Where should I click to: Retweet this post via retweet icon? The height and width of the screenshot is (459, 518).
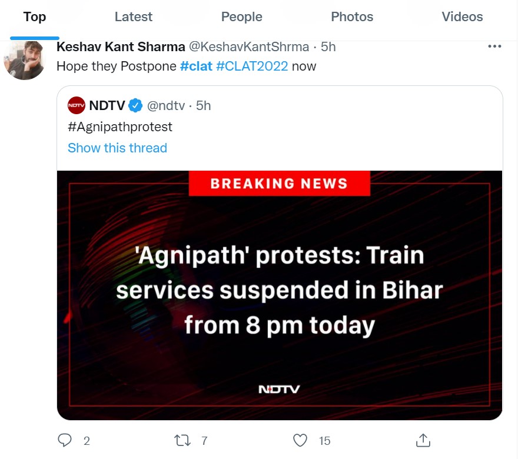click(x=182, y=440)
